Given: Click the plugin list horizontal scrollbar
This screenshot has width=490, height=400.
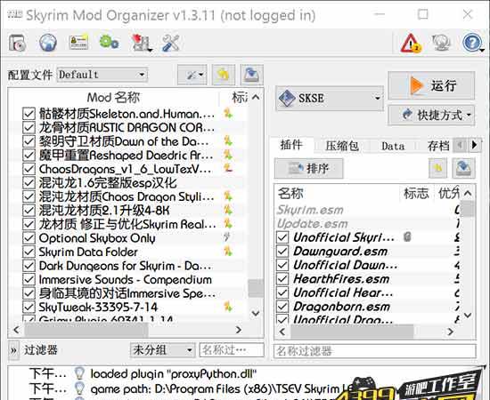Looking at the screenshot, I should tap(352, 331).
